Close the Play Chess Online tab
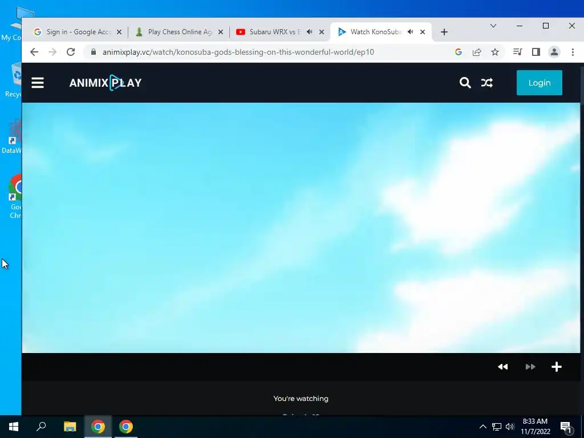Viewport: 584px width, 438px height. click(221, 32)
